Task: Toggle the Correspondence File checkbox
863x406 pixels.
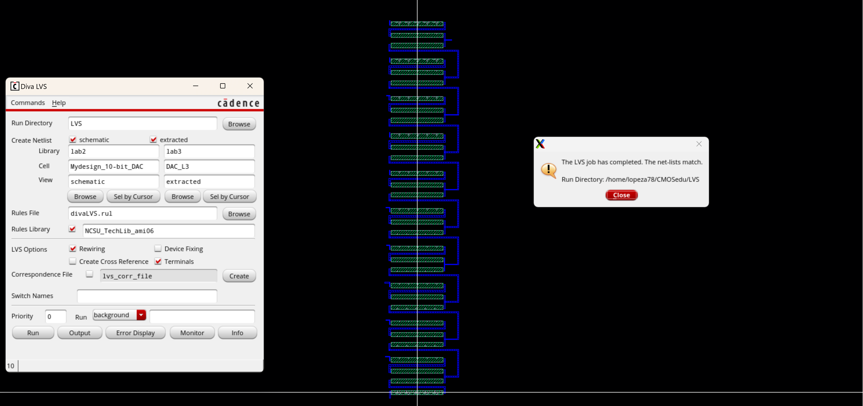Action: (x=89, y=274)
